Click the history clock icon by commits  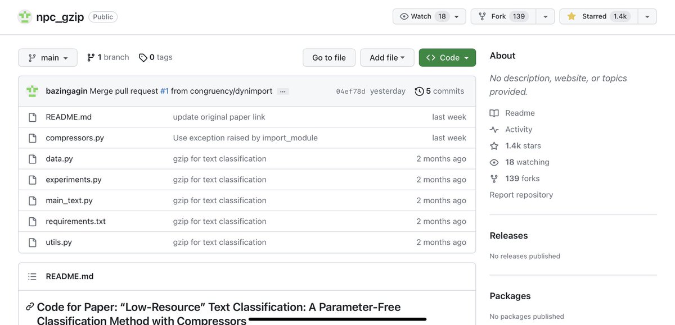419,91
